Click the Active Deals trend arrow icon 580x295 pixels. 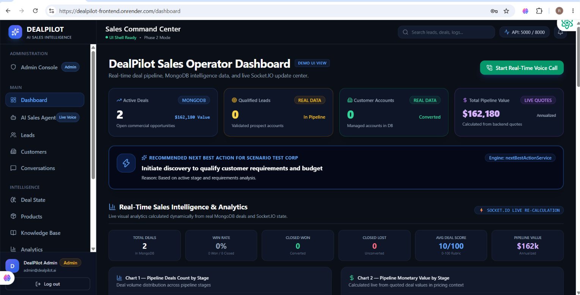[x=119, y=100]
